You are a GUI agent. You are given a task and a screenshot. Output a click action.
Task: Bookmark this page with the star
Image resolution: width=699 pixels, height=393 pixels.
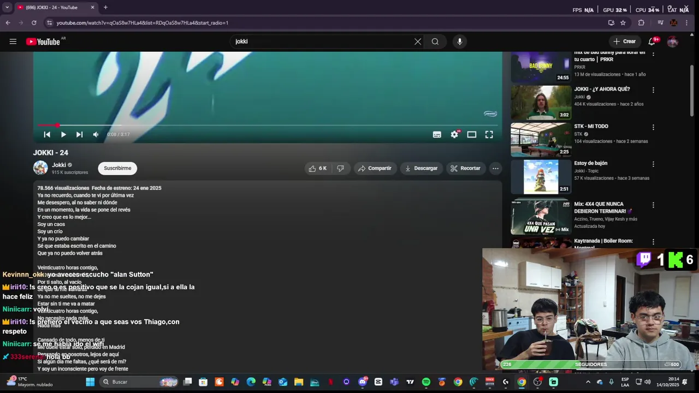pyautogui.click(x=623, y=23)
